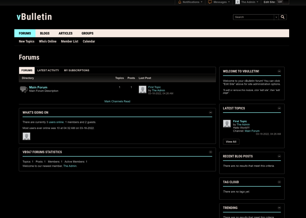
Task: Open the Forums navigation tab
Action: (x=25, y=33)
